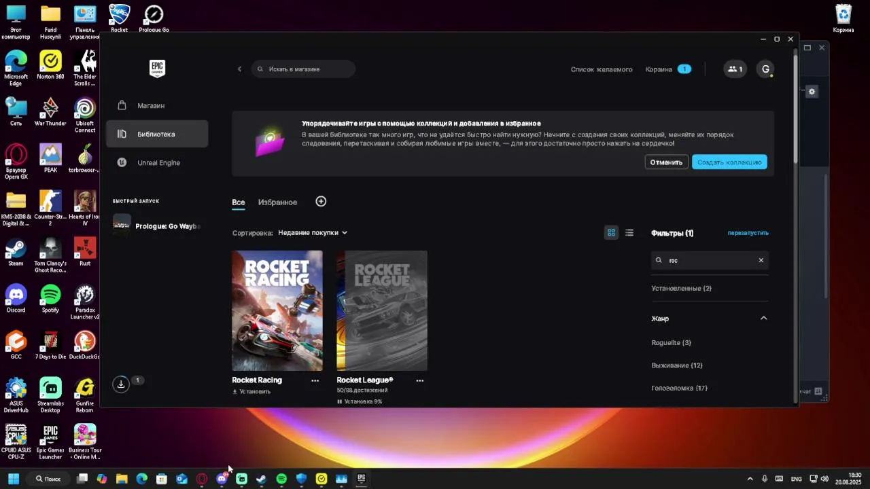This screenshot has height=489, width=870.
Task: Open the Library (Библиотека) section
Action: point(157,134)
